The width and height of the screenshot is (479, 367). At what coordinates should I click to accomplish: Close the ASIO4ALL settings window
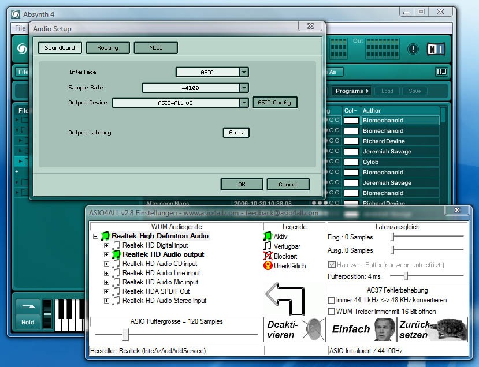(457, 210)
